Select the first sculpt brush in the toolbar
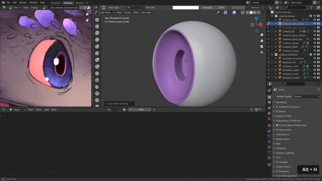The width and height of the screenshot is (322, 181). pyautogui.click(x=97, y=20)
